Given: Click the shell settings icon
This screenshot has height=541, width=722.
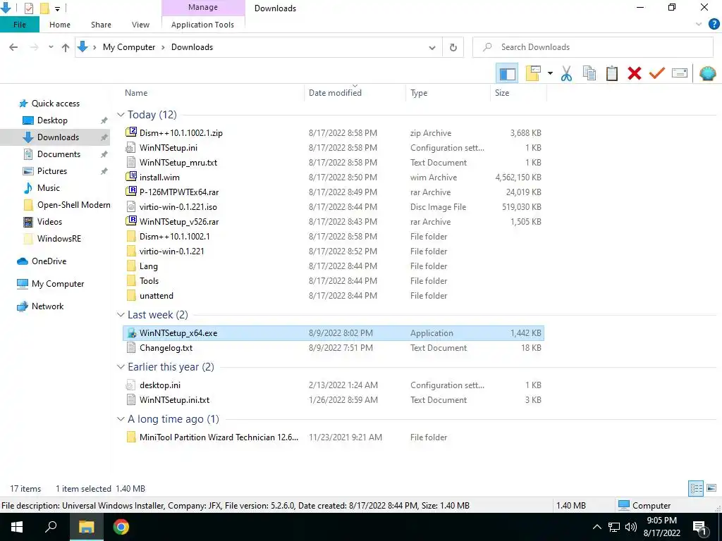Looking at the screenshot, I should coord(707,73).
